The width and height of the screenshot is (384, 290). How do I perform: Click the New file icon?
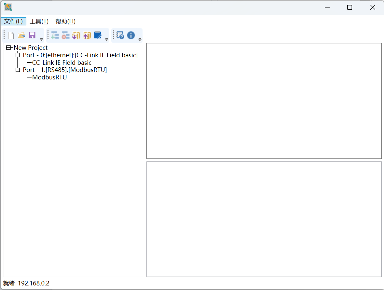(x=11, y=35)
